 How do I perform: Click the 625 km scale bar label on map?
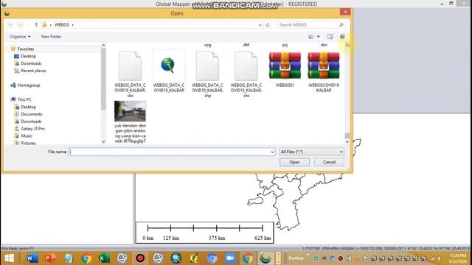click(263, 238)
